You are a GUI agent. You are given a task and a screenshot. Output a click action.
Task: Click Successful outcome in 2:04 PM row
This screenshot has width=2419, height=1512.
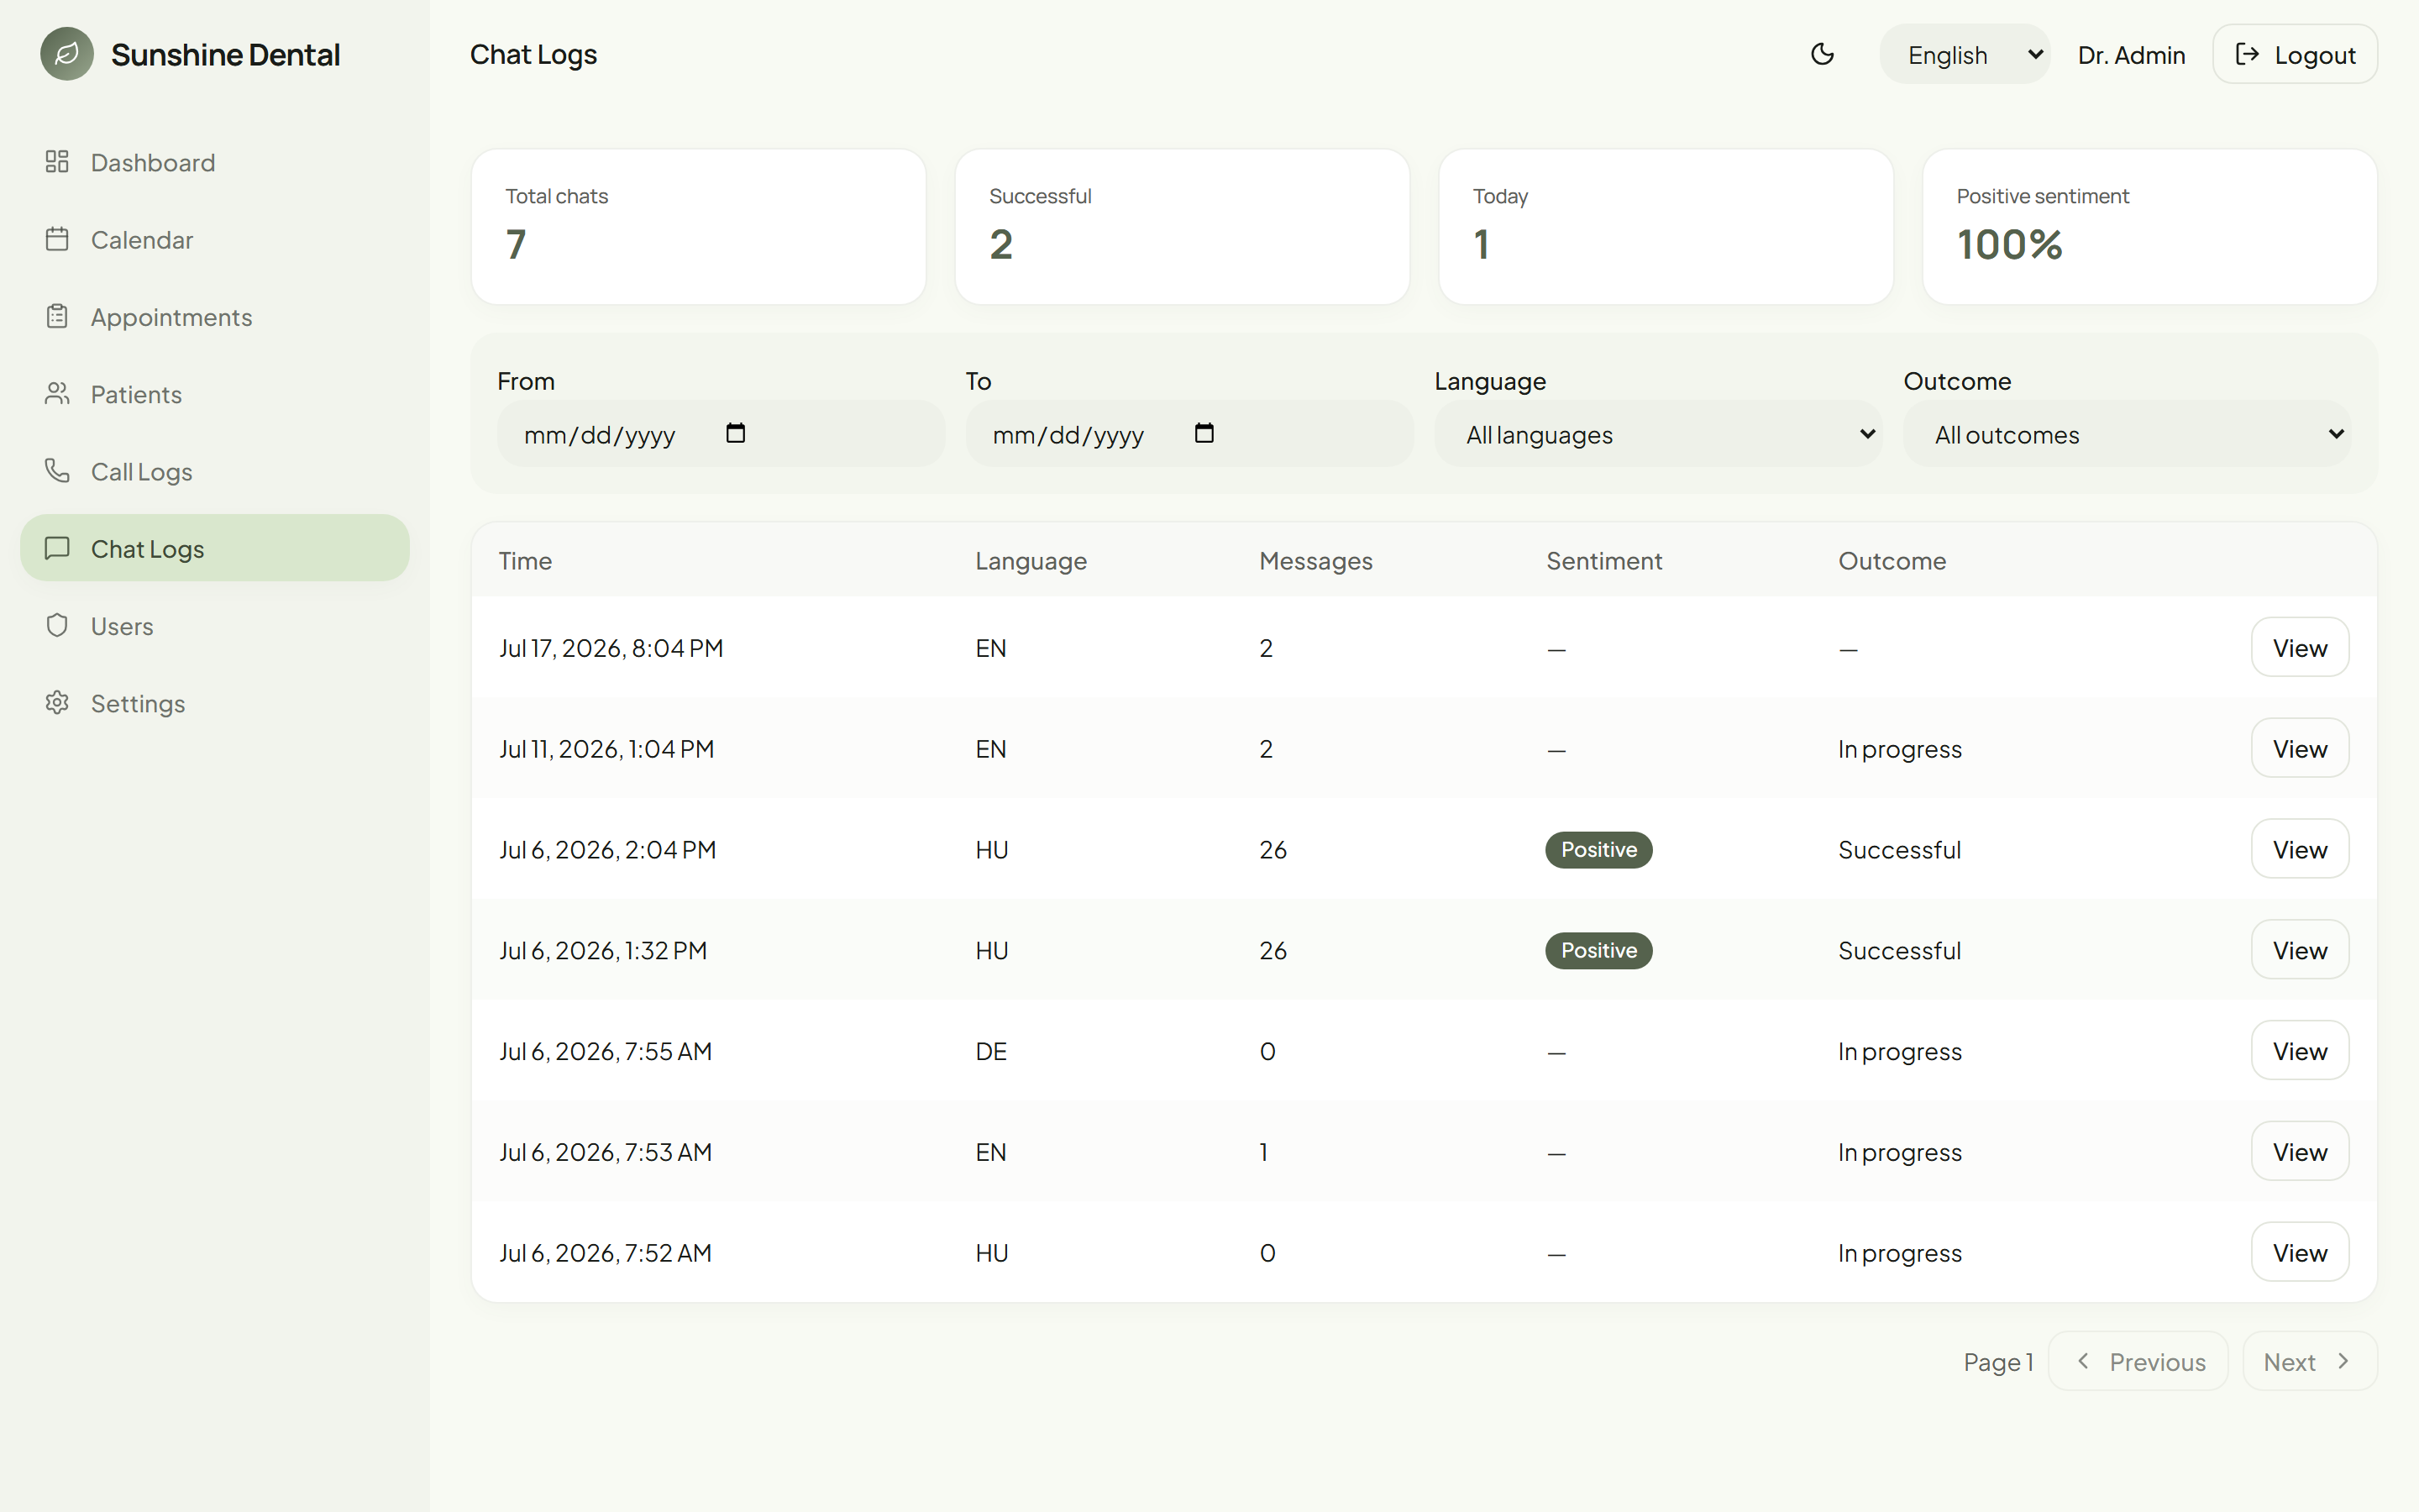coord(1899,850)
